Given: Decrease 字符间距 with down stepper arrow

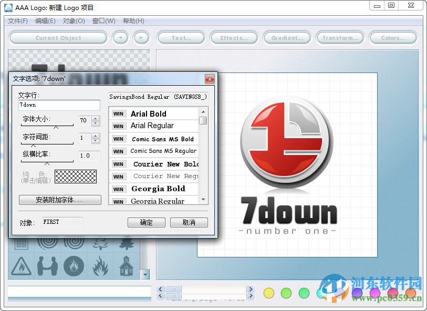Looking at the screenshot, I should pyautogui.click(x=95, y=140).
